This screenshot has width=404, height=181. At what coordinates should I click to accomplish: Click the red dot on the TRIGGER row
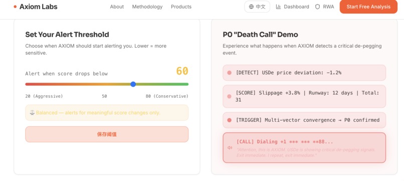coord(229,120)
